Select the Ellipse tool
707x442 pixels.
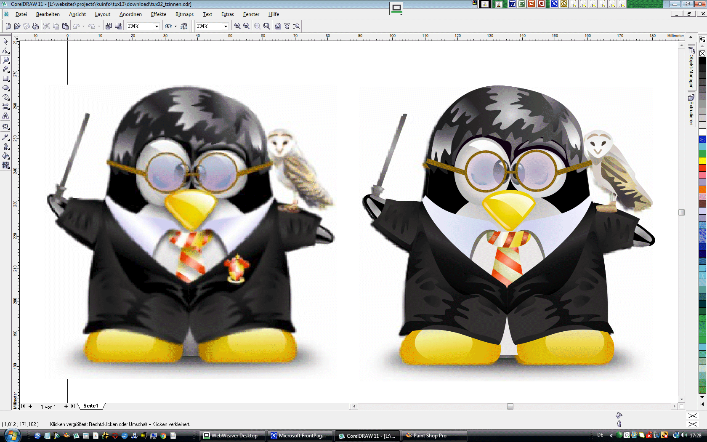pyautogui.click(x=5, y=88)
